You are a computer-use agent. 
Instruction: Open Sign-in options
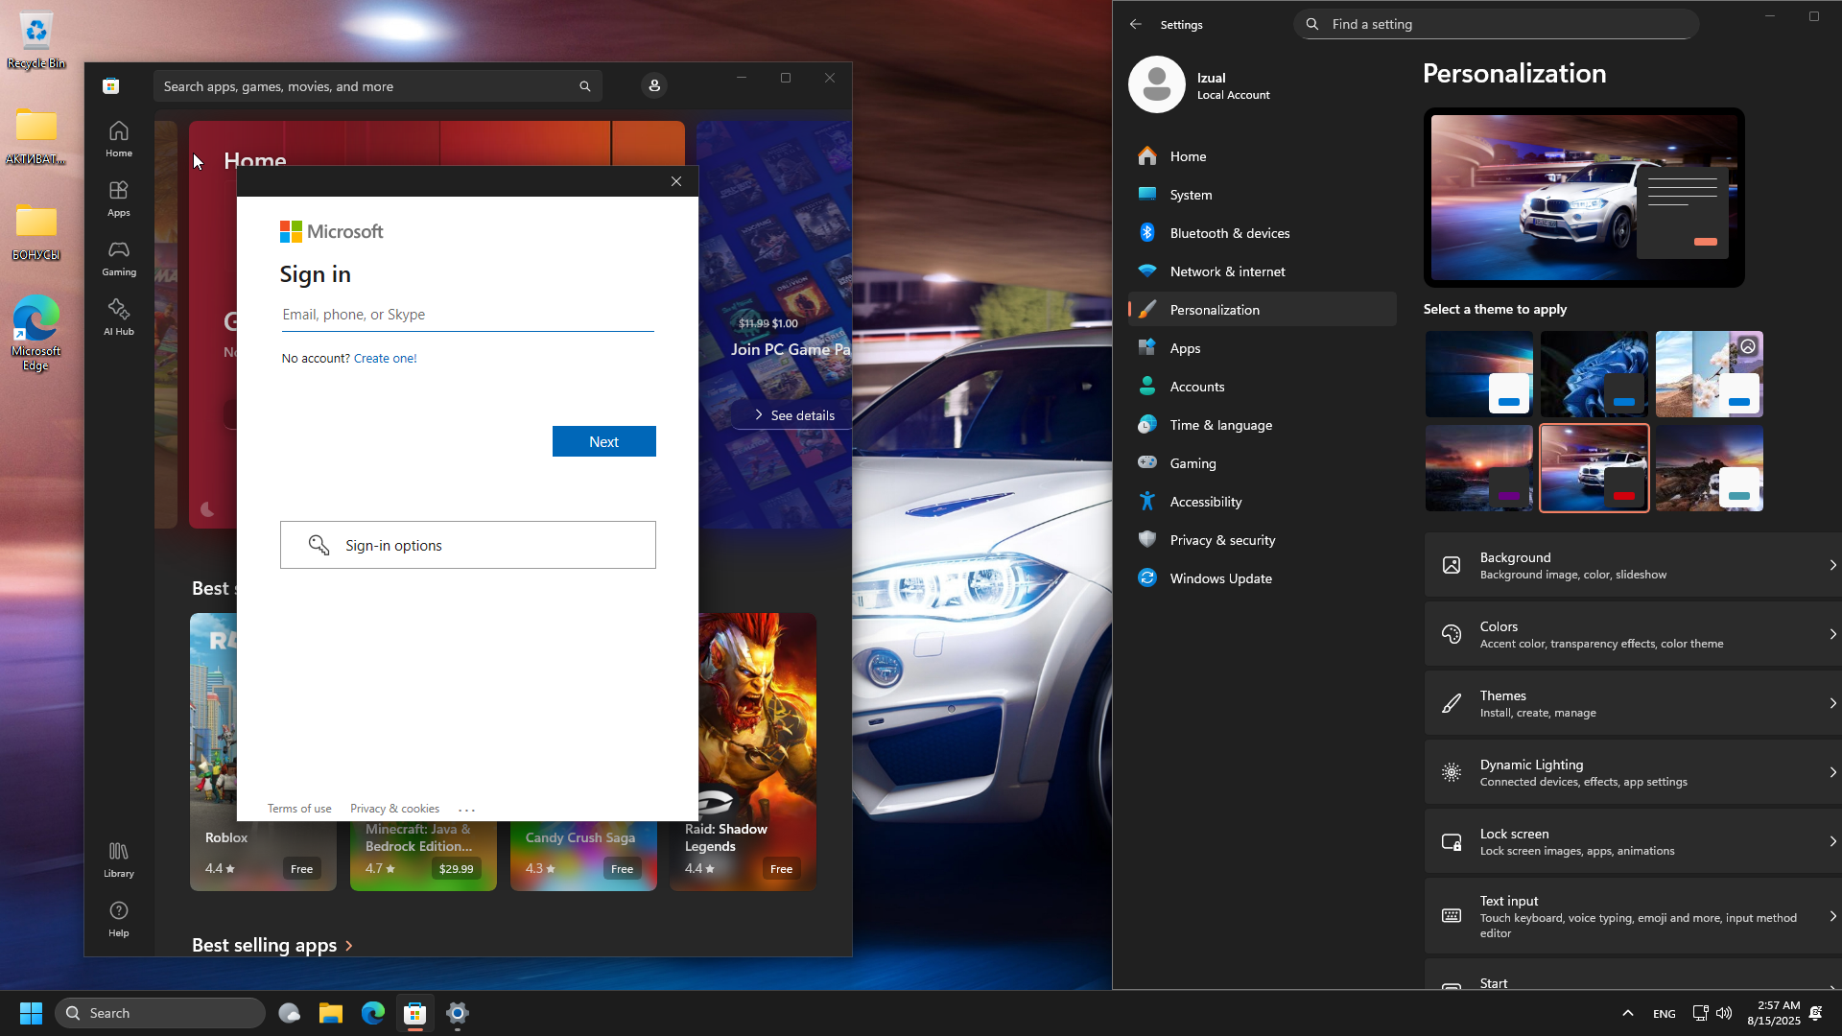pos(467,545)
